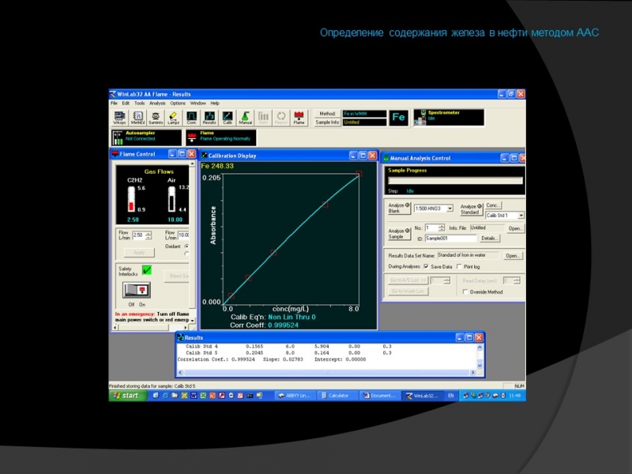
Task: Click the EN language indicator in taskbar
Action: 450,396
